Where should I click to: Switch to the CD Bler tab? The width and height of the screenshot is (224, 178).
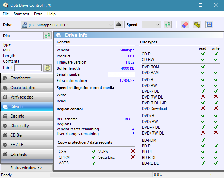point(27,135)
